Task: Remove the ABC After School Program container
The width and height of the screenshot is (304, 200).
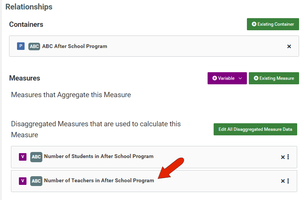Action: (x=289, y=47)
